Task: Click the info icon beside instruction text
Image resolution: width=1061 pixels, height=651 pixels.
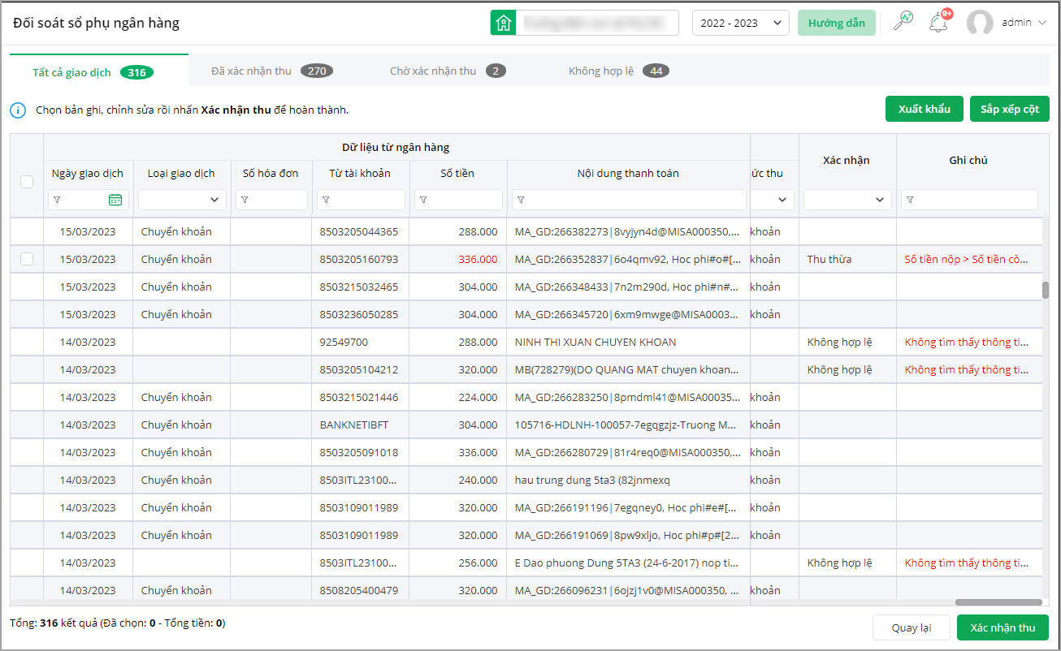Action: point(19,110)
